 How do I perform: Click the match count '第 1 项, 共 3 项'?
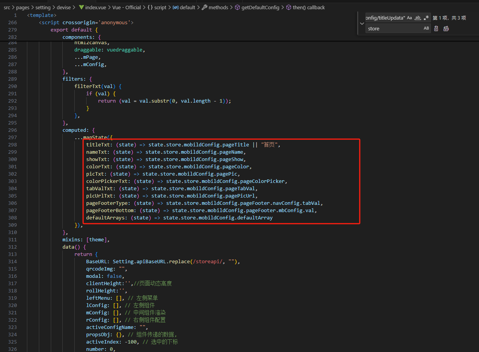449,18
